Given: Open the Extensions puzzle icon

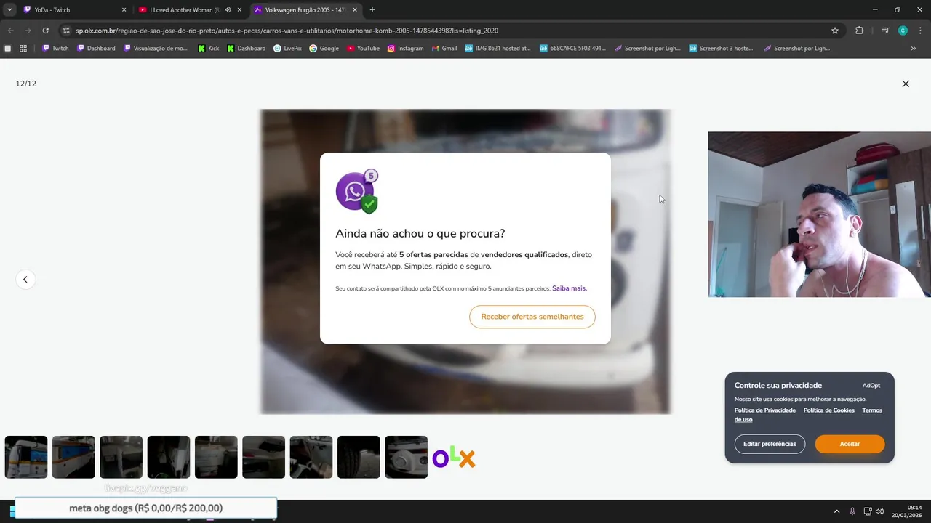Looking at the screenshot, I should (x=860, y=31).
